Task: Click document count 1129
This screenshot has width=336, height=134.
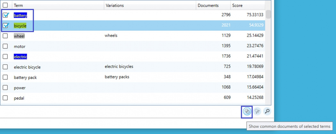Action: [226, 35]
